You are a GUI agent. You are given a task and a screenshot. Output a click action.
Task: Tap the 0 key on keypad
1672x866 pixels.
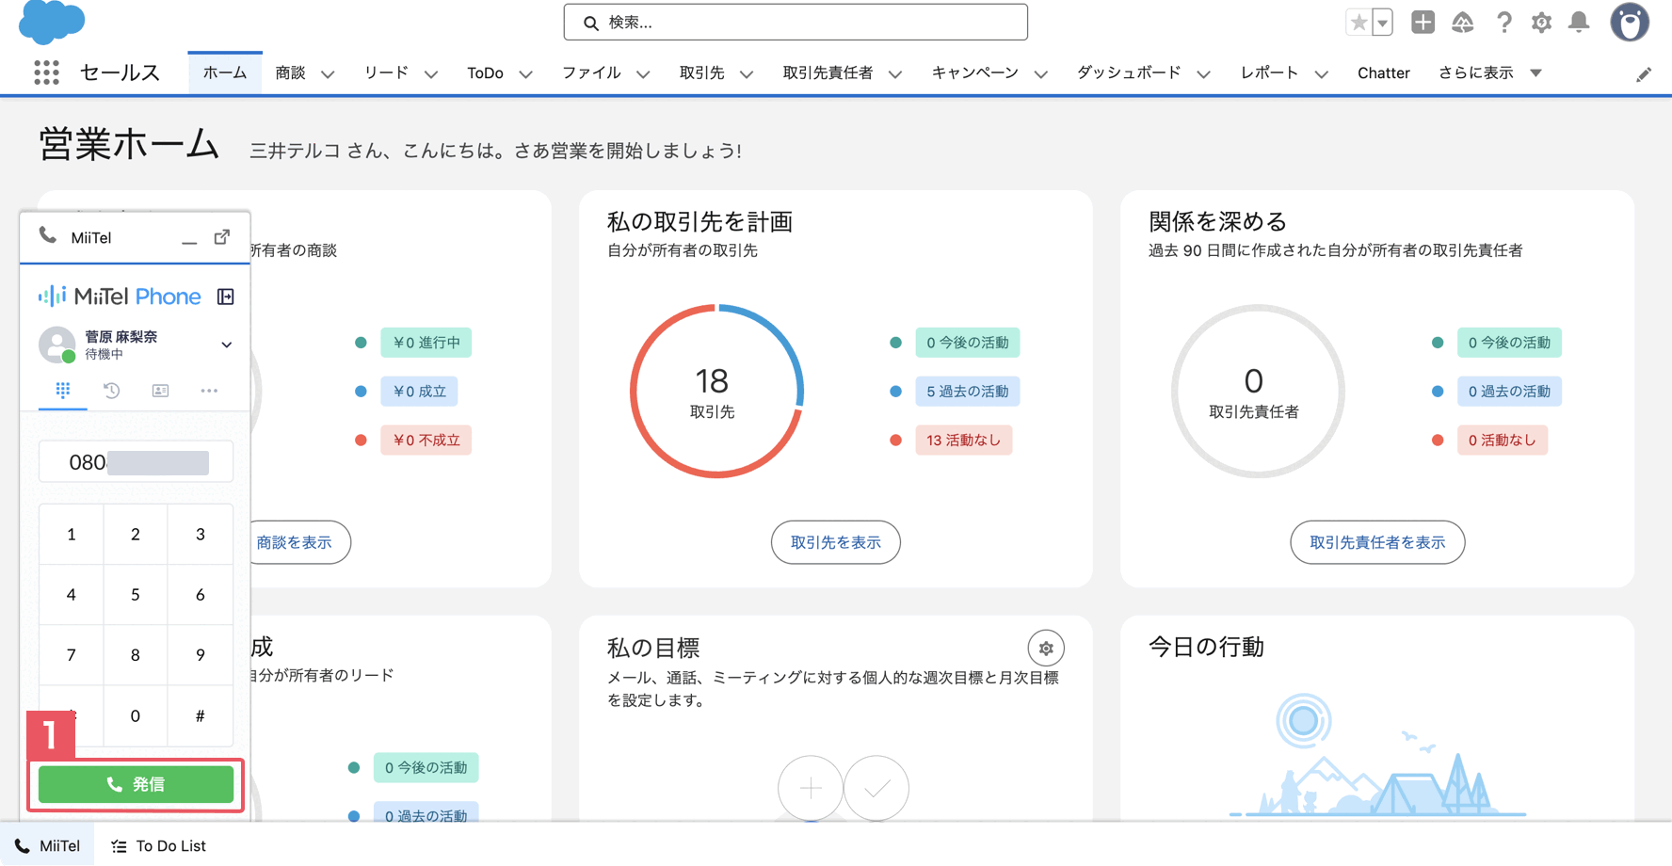pyautogui.click(x=136, y=716)
